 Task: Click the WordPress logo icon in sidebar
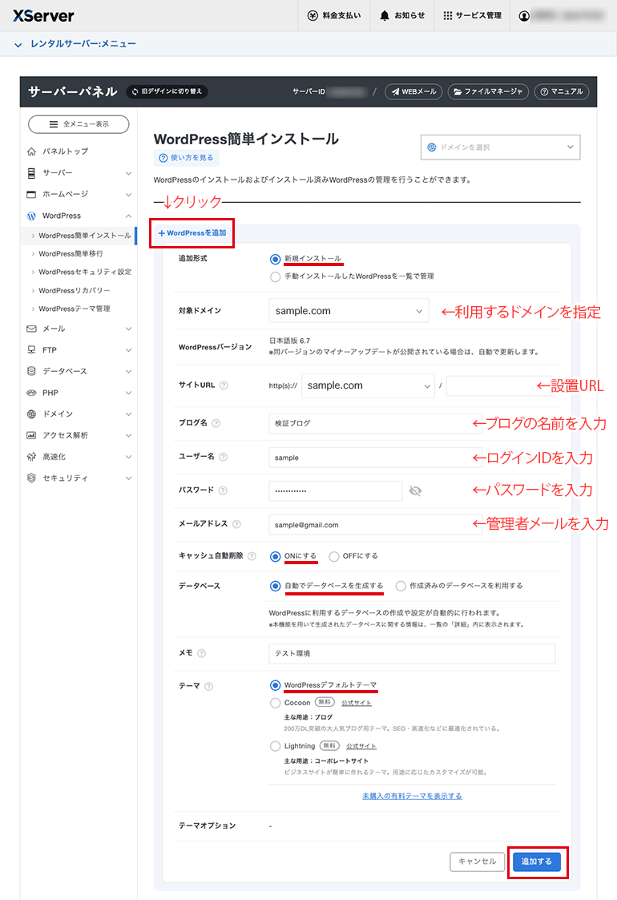[x=31, y=216]
